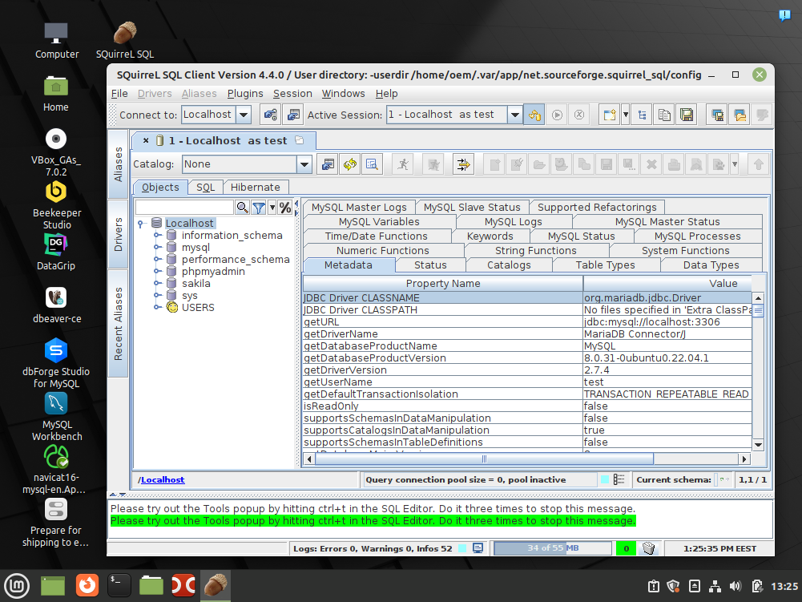Click the magnifier search icon above object tree

click(242, 208)
